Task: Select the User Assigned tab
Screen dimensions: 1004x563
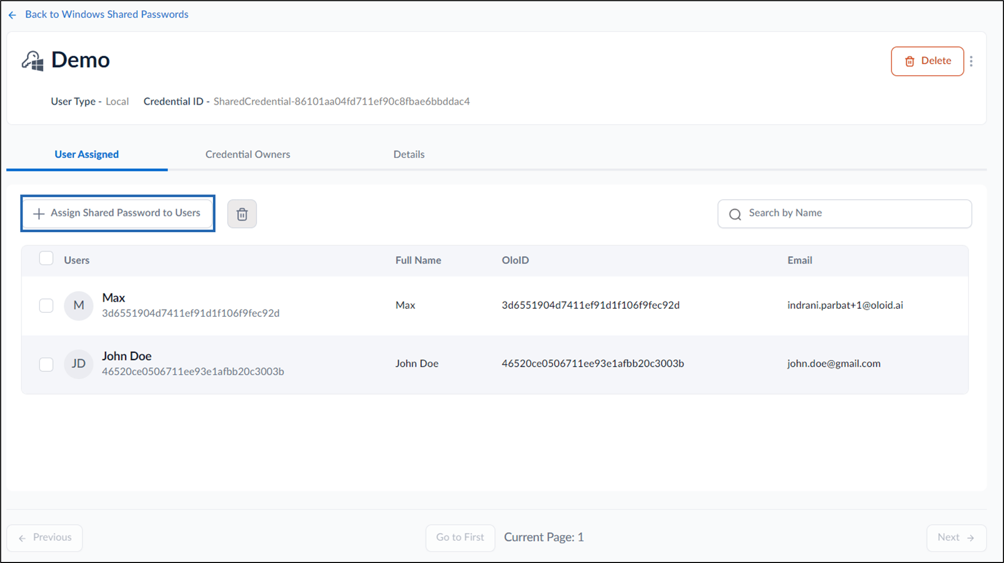Action: pos(87,154)
